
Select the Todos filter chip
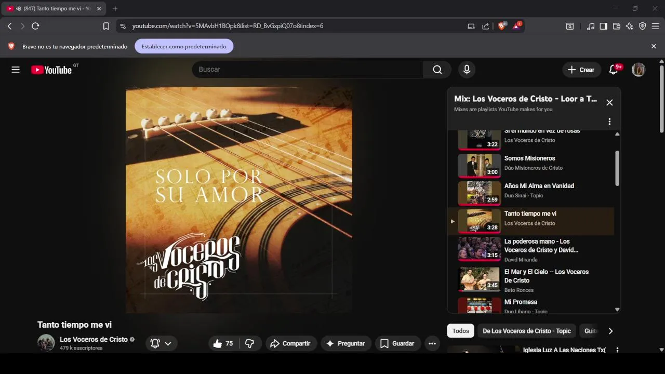click(x=460, y=331)
